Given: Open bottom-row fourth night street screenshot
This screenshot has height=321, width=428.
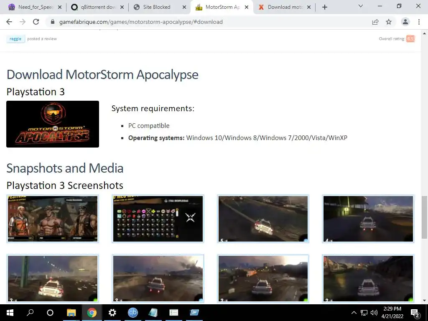Looking at the screenshot, I should coord(368,278).
